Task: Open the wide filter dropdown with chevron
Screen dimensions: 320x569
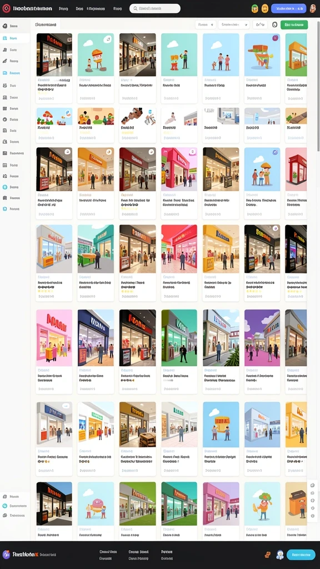Action: pyautogui.click(x=234, y=24)
